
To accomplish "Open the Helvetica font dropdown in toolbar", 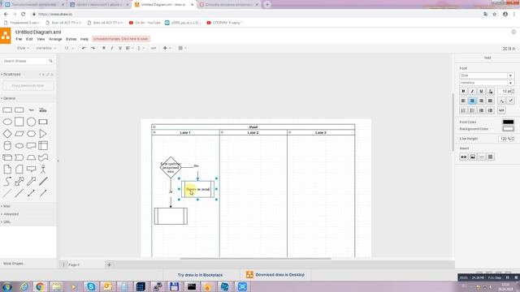I will [46, 49].
